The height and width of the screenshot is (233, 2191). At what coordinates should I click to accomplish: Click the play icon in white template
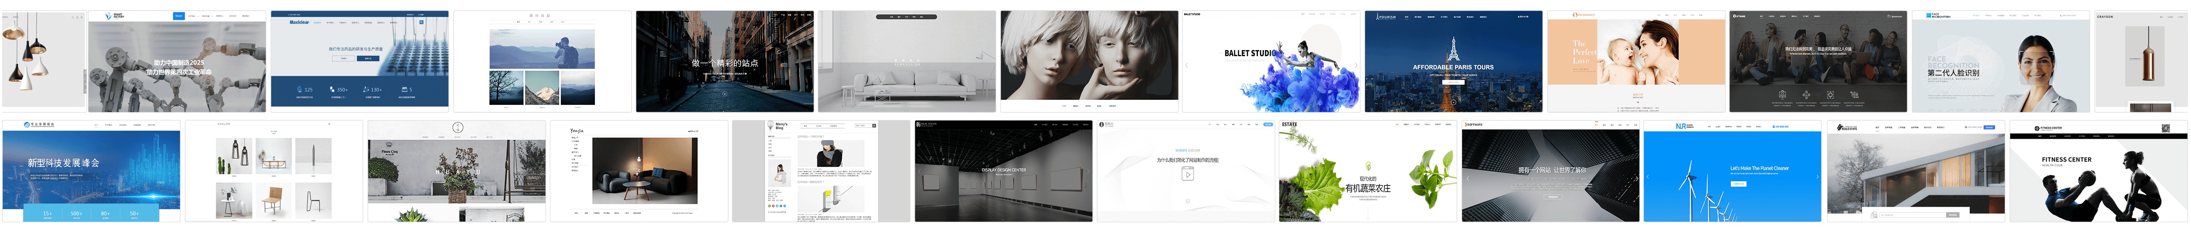click(1187, 174)
